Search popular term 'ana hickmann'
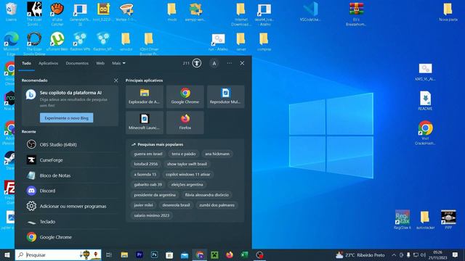Viewport: 465px width, 261px height. tap(217, 154)
